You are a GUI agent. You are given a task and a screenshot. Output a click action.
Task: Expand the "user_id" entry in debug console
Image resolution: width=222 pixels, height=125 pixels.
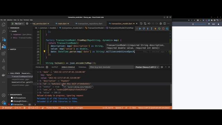(x=38, y=90)
